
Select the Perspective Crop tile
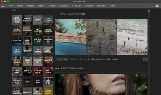point(48,41)
